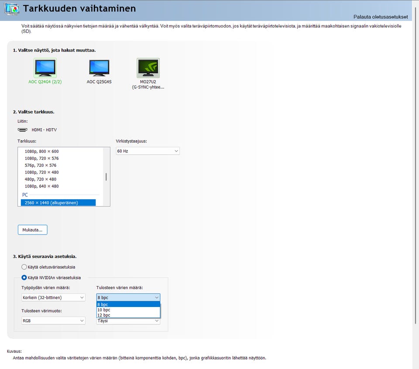The image size is (419, 369).
Task: Open the Tulosteen värimuoto RGB dropdown
Action: [53, 321]
